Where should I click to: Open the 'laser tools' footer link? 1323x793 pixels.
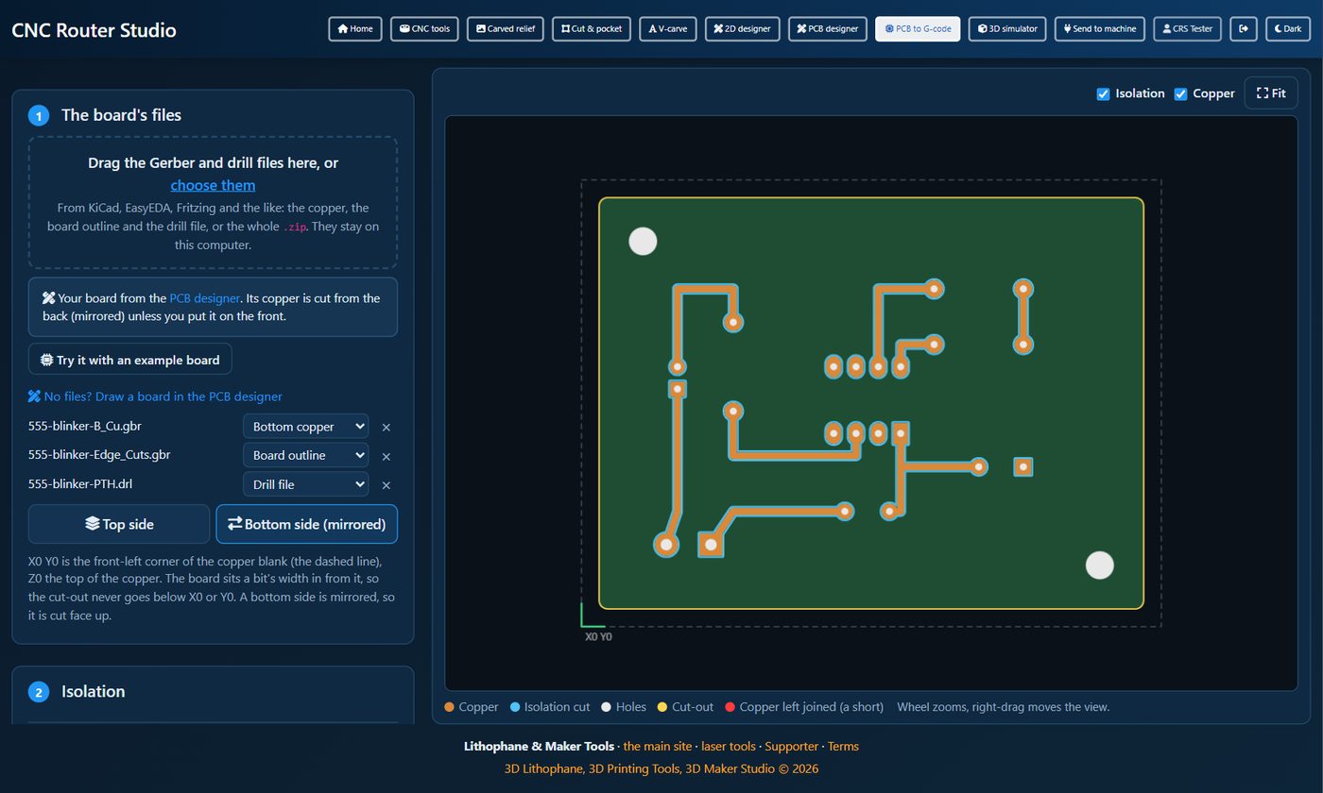point(728,746)
